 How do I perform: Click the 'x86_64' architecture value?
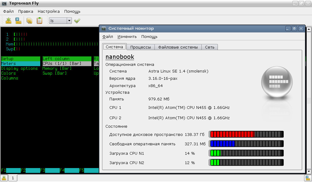[x=156, y=86]
